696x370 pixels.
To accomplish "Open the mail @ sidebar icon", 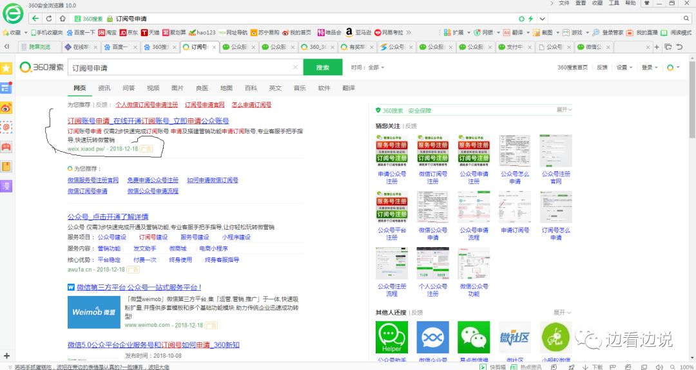I will click(6, 127).
